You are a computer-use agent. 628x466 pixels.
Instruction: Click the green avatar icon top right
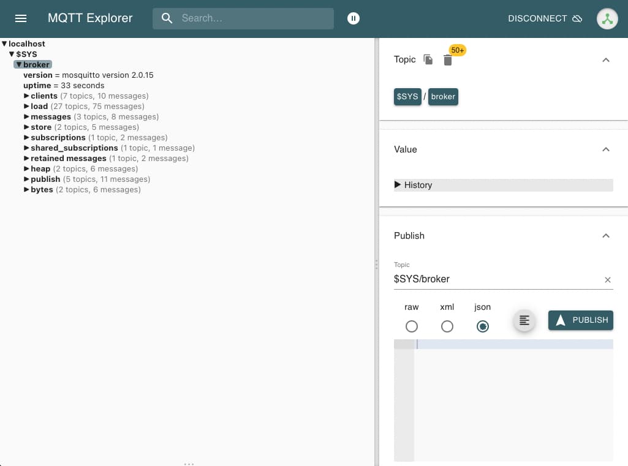tap(607, 18)
